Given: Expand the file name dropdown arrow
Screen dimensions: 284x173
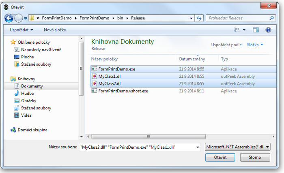Looking at the screenshot, I should 198,147.
